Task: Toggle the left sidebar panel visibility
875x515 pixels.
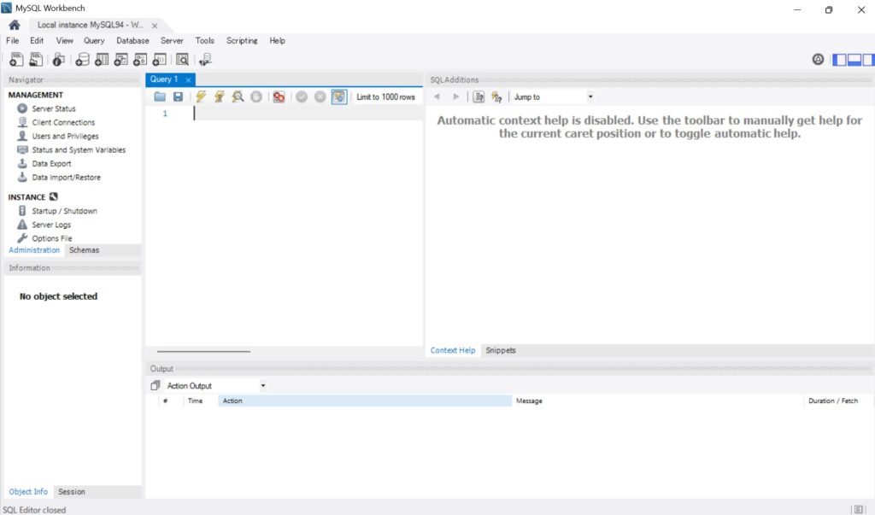Action: click(x=839, y=59)
